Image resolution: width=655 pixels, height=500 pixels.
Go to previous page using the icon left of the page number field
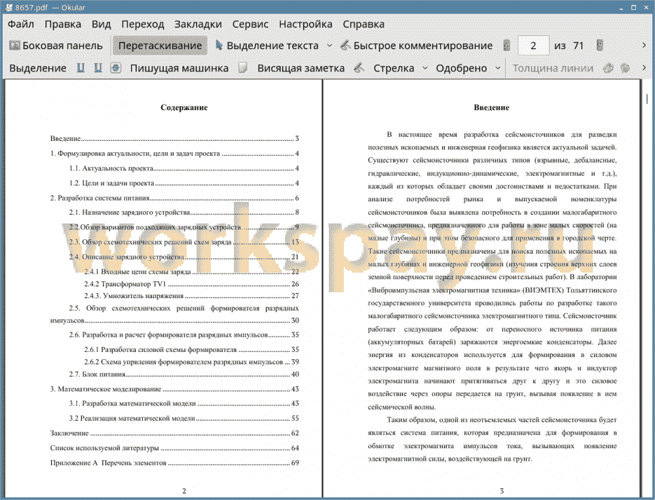[x=507, y=46]
